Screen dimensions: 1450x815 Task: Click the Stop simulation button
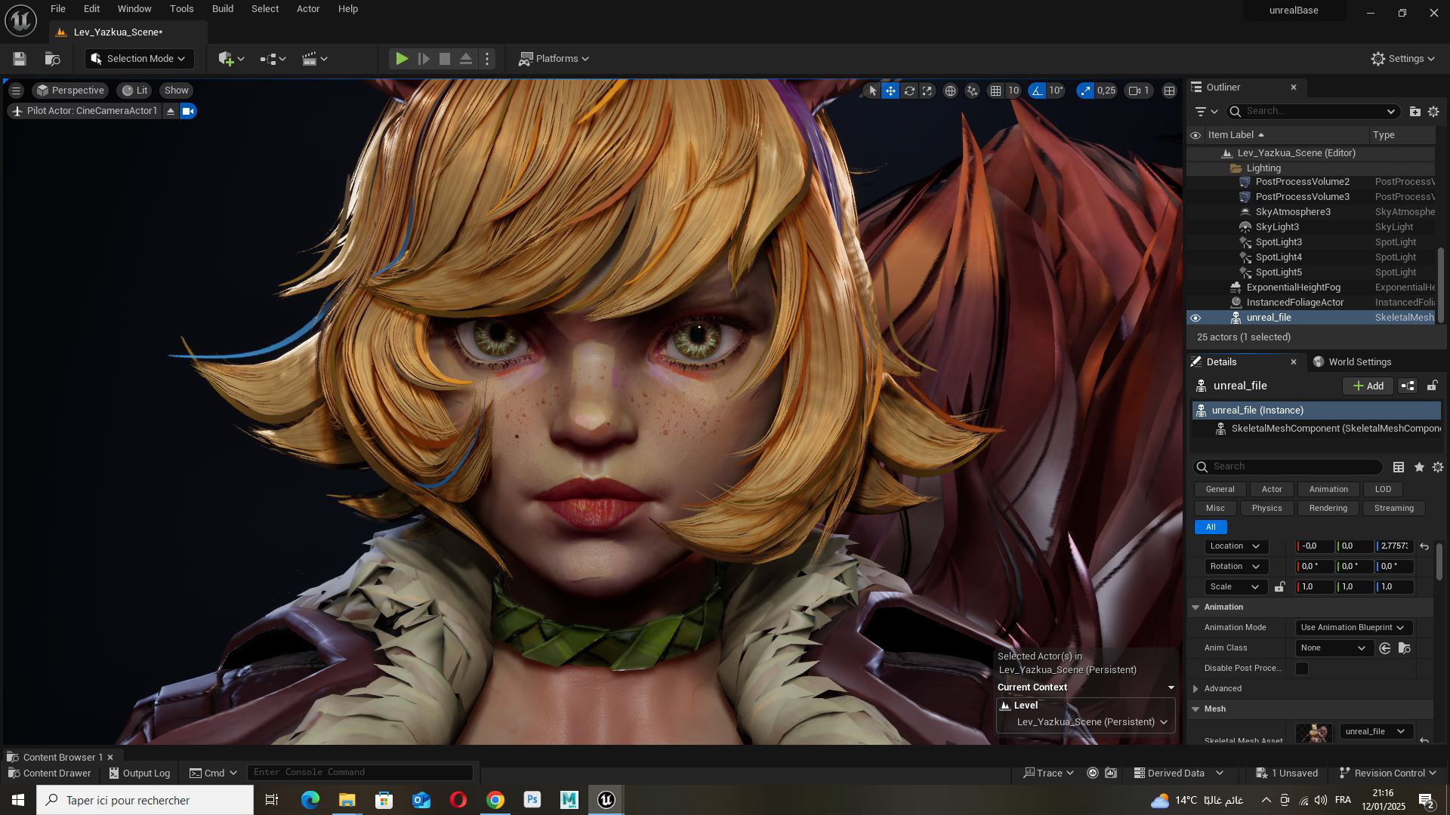(x=445, y=59)
